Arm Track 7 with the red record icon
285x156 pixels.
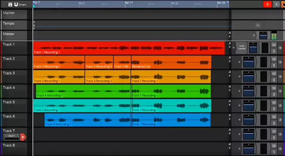(23, 137)
